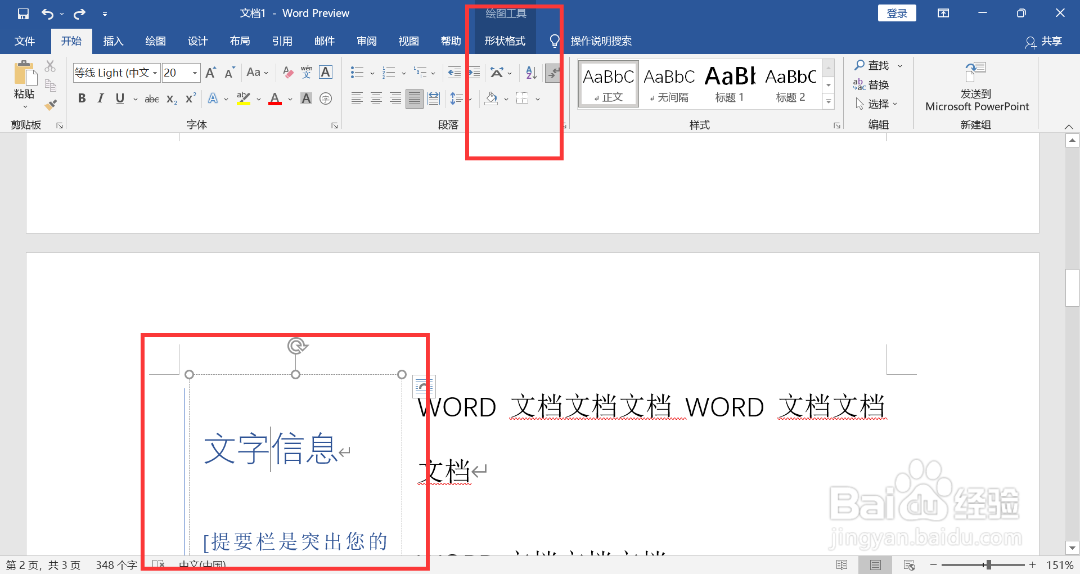Switch to the Review tab

[366, 41]
